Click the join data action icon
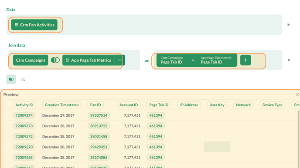The width and height of the screenshot is (300, 168). [x=11, y=79]
